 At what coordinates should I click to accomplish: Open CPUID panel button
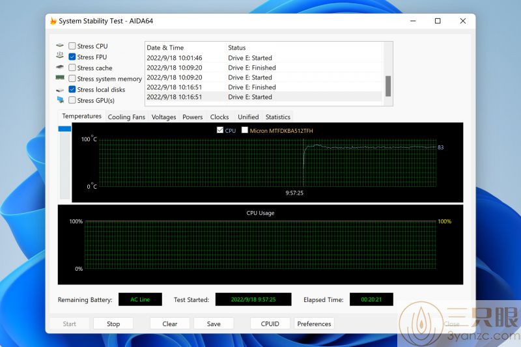coord(270,324)
